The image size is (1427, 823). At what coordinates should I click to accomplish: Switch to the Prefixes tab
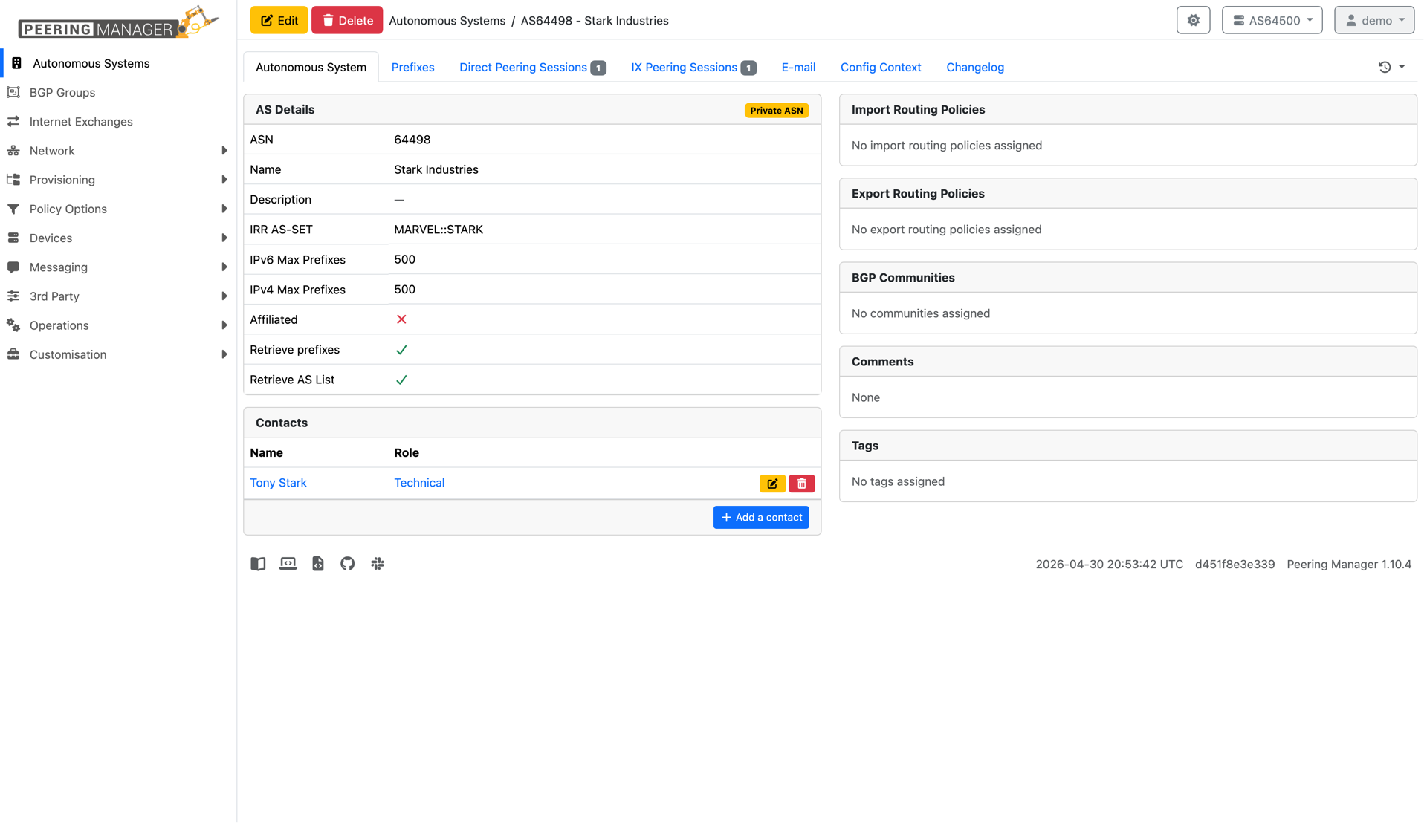coord(412,68)
